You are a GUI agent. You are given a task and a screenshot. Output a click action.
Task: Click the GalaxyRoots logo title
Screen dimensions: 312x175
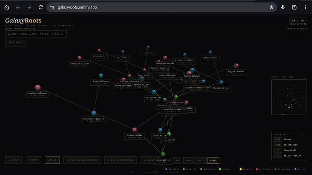point(23,20)
